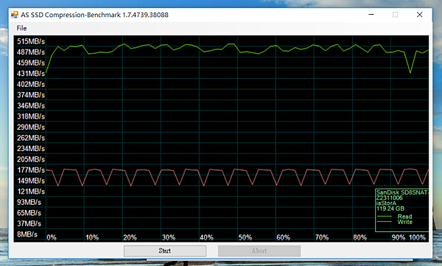The image size is (442, 266).
Task: Click the window title text
Action: tap(94, 15)
